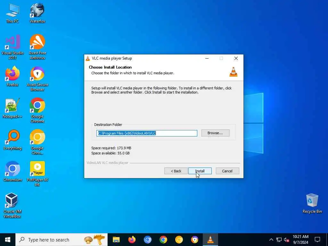The width and height of the screenshot is (328, 246).
Task: Select the Recycle Bin icon
Action: pos(312,203)
